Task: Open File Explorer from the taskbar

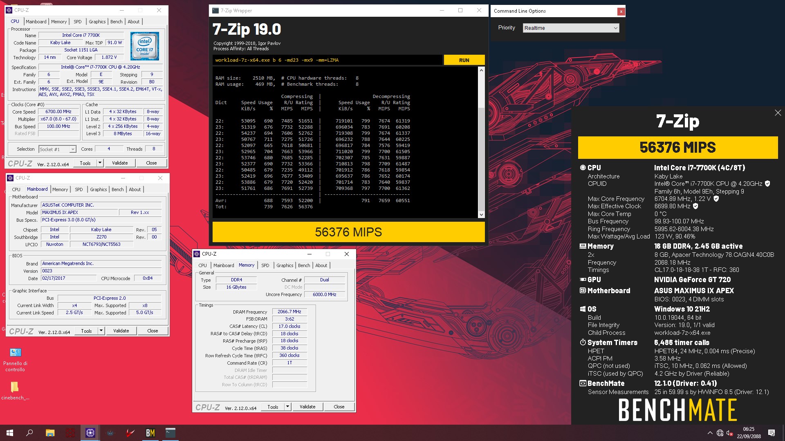Action: (50, 433)
